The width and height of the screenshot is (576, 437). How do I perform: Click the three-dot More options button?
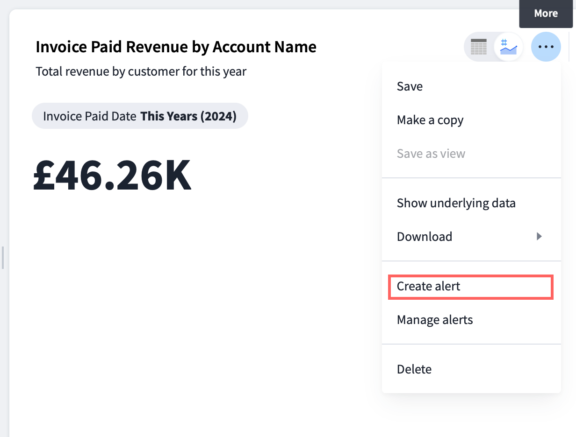[x=546, y=47]
